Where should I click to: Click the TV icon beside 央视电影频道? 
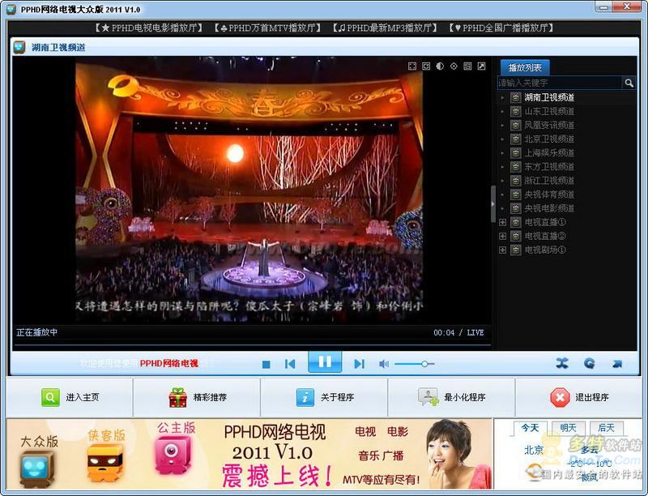(x=515, y=208)
